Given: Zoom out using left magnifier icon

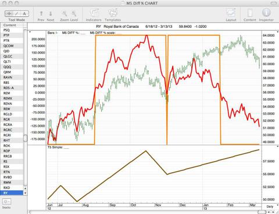Looking at the screenshot, I should pos(65,13).
